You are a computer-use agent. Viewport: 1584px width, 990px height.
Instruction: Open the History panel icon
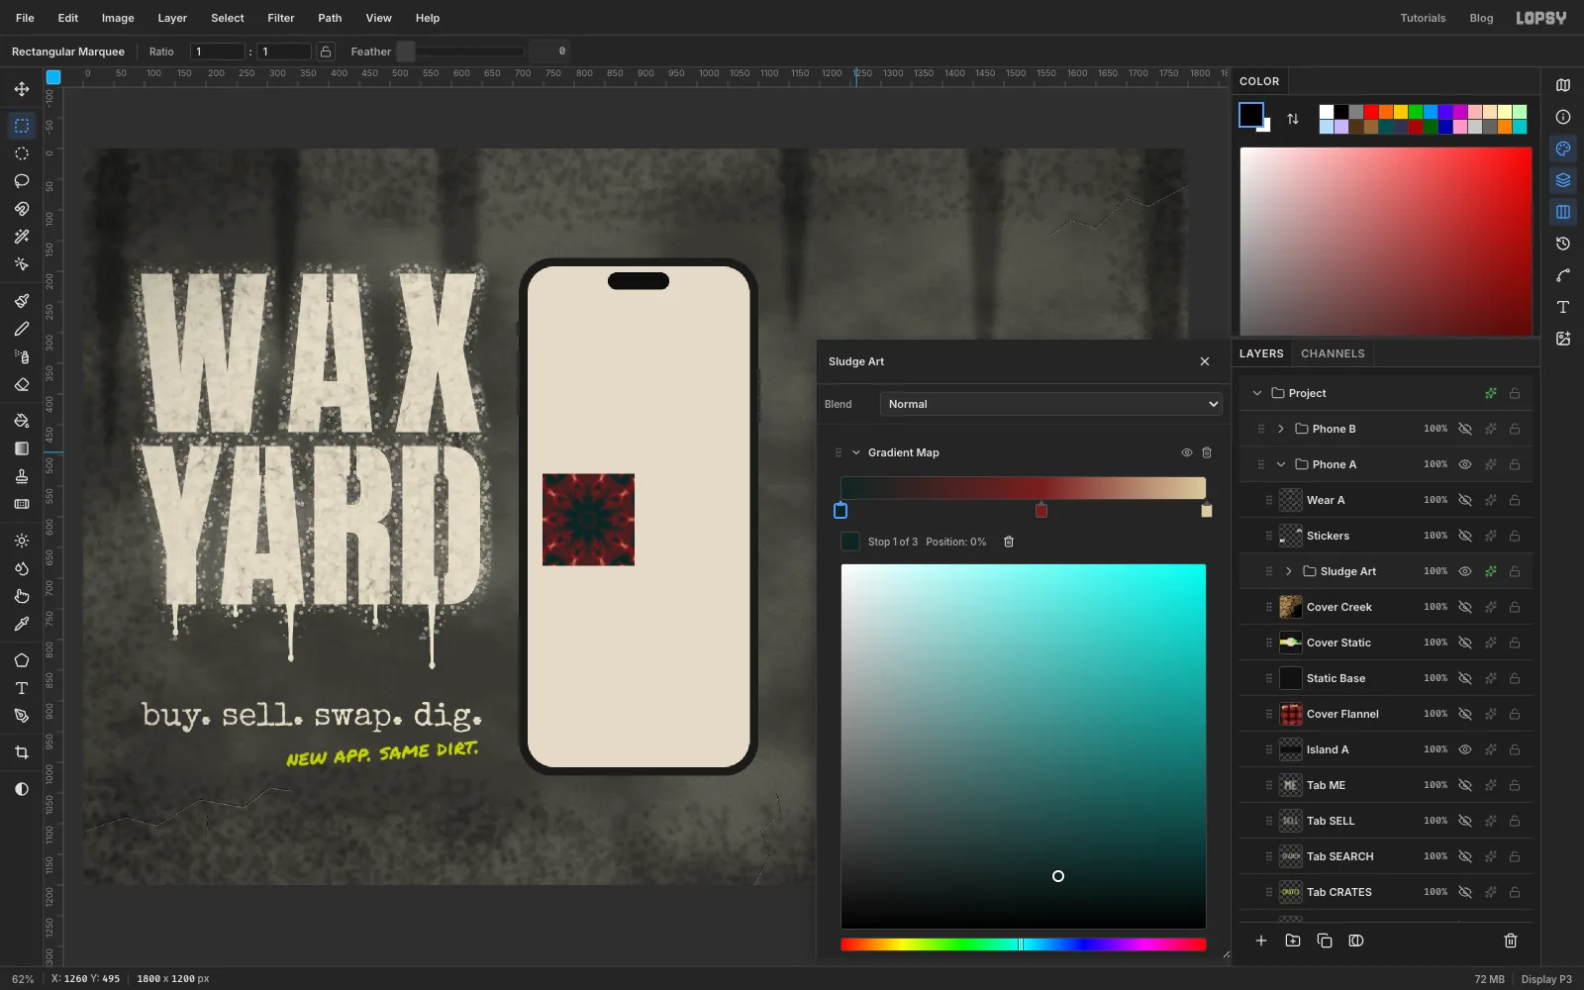[x=1563, y=244]
